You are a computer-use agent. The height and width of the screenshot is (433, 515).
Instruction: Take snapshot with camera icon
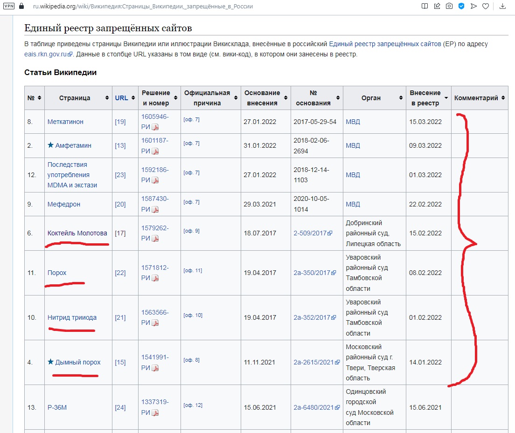click(449, 6)
